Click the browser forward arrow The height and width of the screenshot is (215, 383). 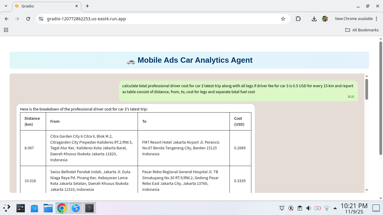coord(17,19)
